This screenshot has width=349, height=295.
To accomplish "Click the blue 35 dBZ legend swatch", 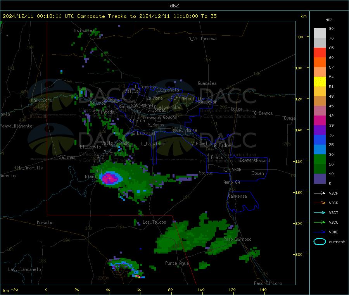I will 320,140.
